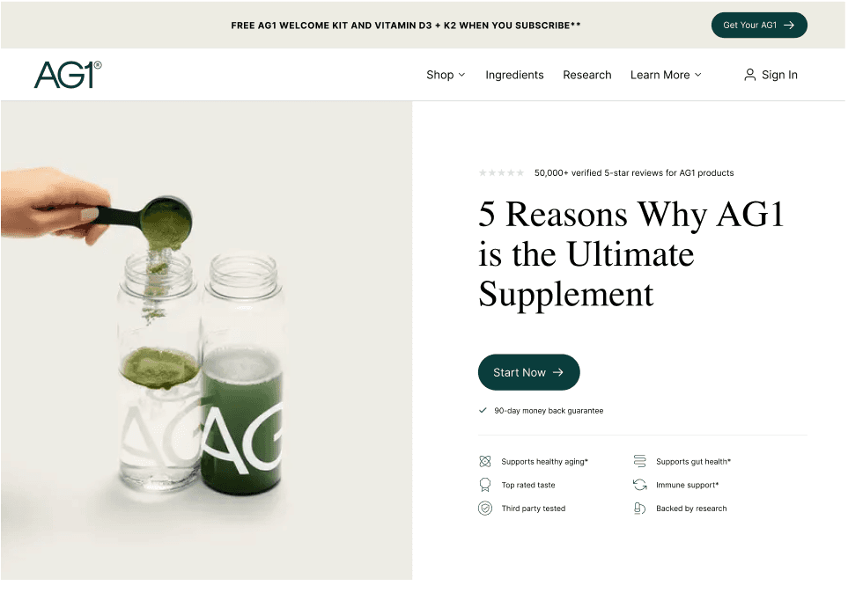Open the Research menu item
This screenshot has width=848, height=615.
click(586, 75)
